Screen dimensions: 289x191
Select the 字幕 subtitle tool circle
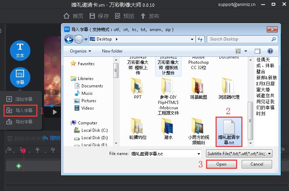point(20,78)
